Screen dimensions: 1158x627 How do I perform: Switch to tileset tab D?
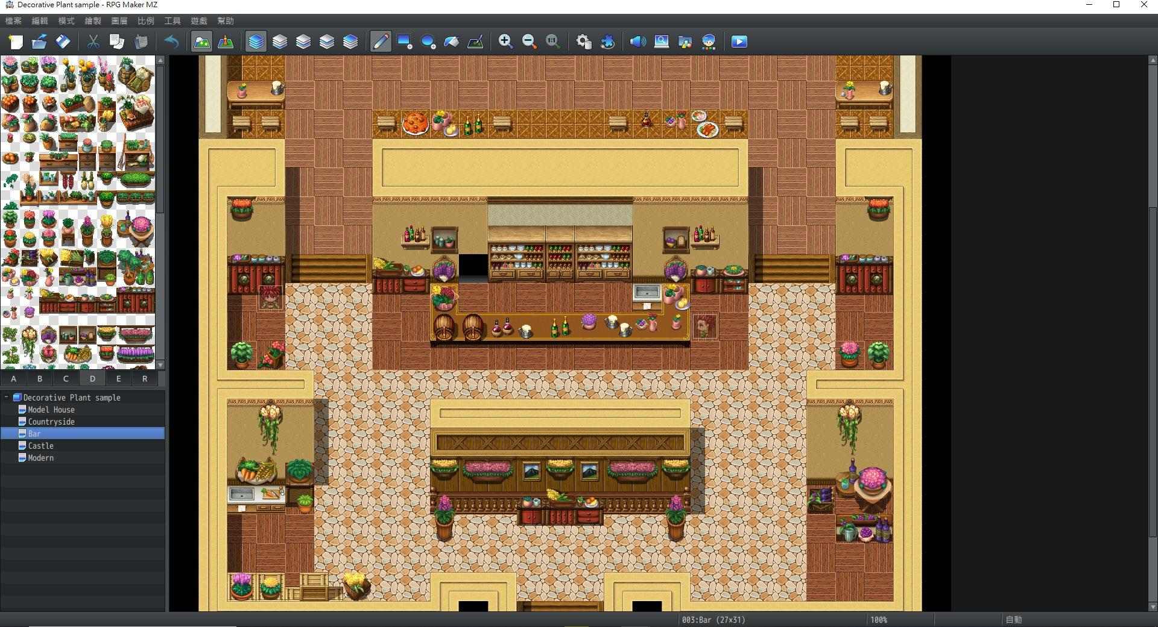click(x=92, y=378)
